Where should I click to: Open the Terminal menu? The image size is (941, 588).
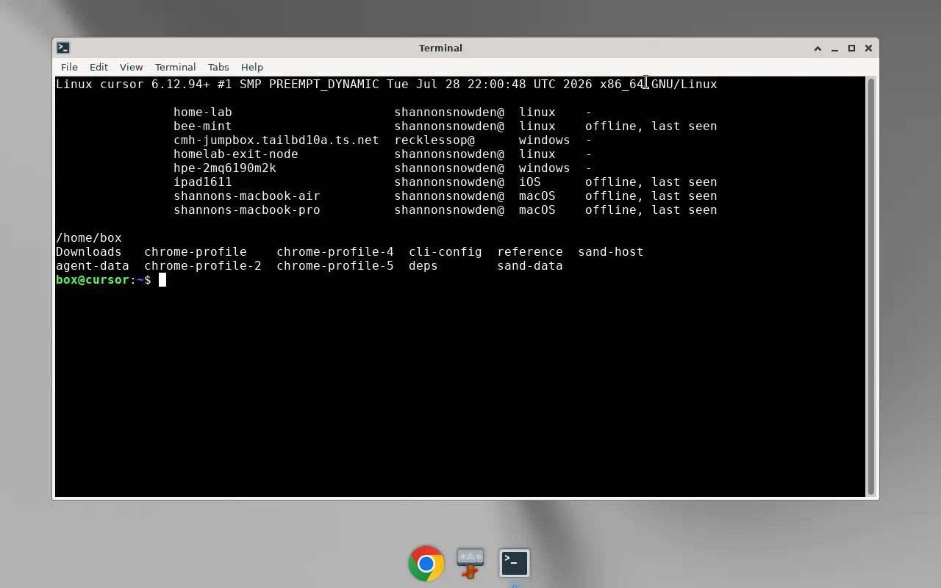click(175, 67)
